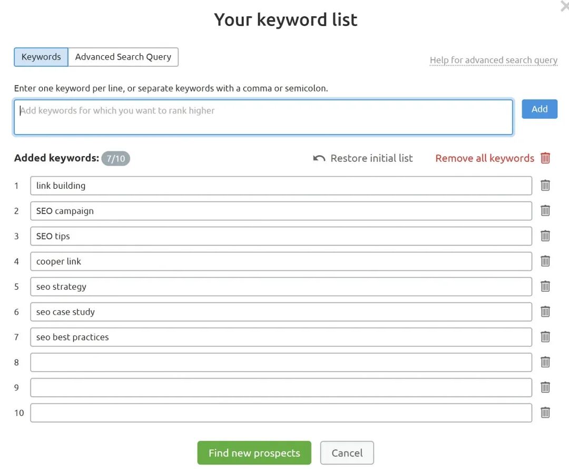
Task: Remove 'SEO campaign' using its trash icon
Action: tap(545, 211)
